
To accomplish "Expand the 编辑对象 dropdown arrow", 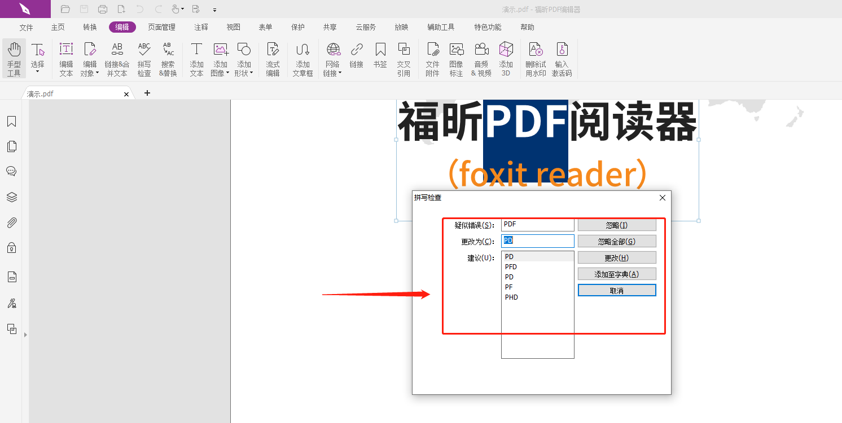I will pyautogui.click(x=98, y=72).
